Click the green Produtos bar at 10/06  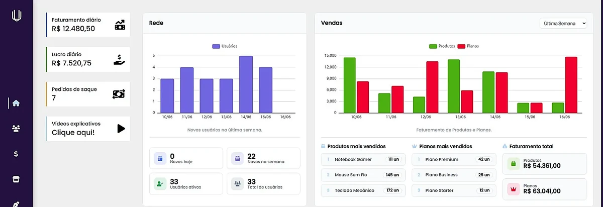[350, 85]
